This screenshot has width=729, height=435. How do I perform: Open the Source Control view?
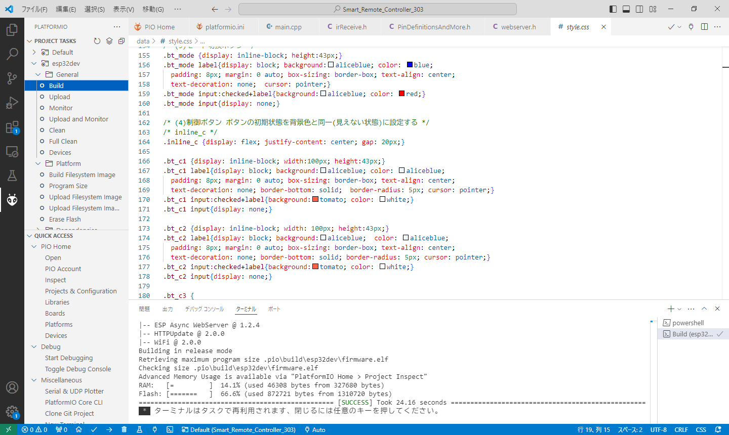tap(12, 78)
